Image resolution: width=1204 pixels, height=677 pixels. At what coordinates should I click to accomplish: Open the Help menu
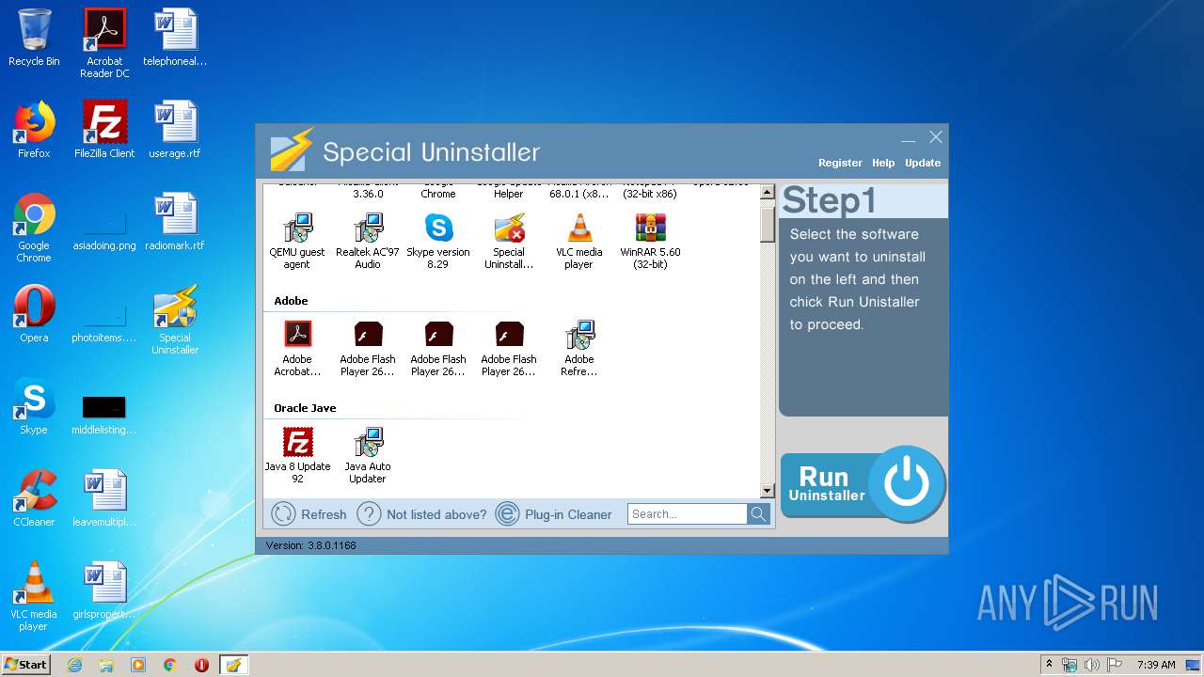883,163
